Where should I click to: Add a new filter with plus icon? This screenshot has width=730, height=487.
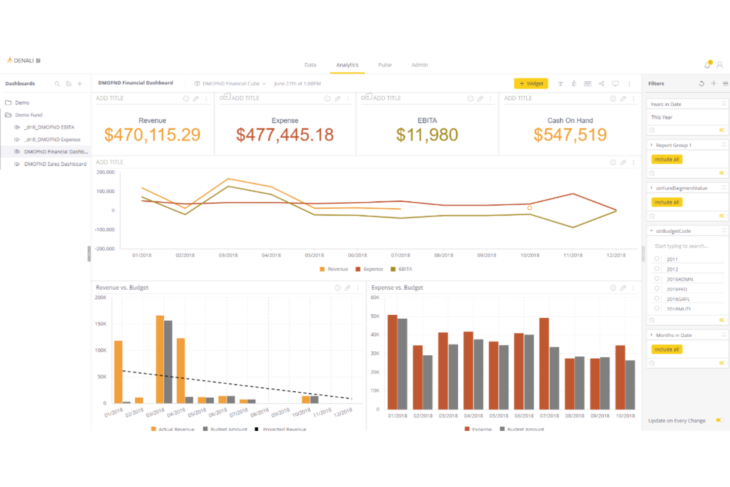(x=714, y=83)
